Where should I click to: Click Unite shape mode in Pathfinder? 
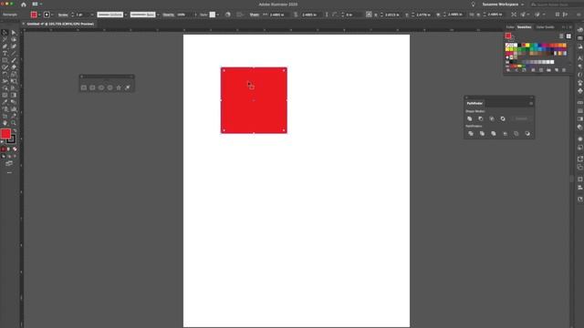pos(470,118)
